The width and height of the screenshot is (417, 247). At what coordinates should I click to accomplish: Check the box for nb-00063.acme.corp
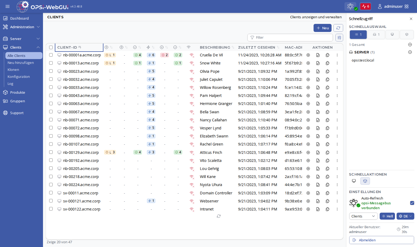coord(51,103)
